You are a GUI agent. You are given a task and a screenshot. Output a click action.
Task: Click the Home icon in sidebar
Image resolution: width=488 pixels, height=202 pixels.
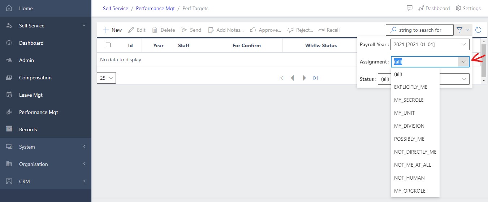[9, 8]
